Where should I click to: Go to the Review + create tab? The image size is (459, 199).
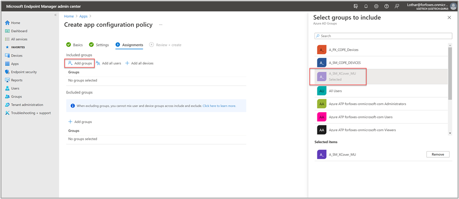[x=165, y=45]
